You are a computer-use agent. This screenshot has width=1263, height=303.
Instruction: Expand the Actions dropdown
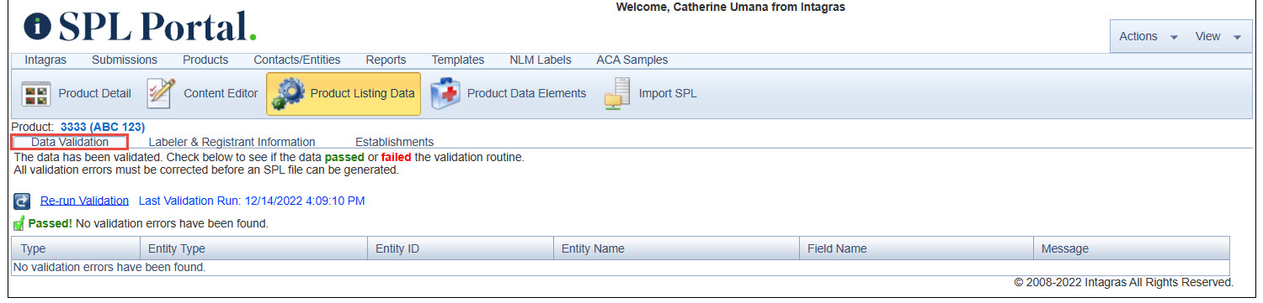1148,36
